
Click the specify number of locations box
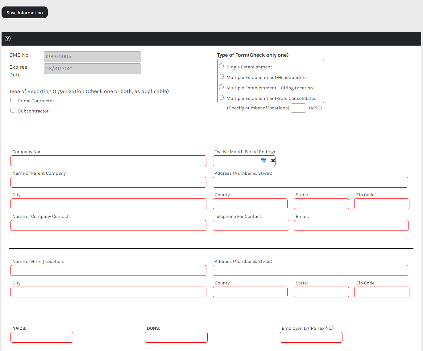[298, 108]
